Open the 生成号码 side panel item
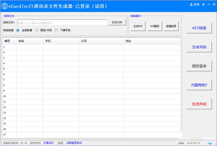217x146 pixels. [199, 47]
